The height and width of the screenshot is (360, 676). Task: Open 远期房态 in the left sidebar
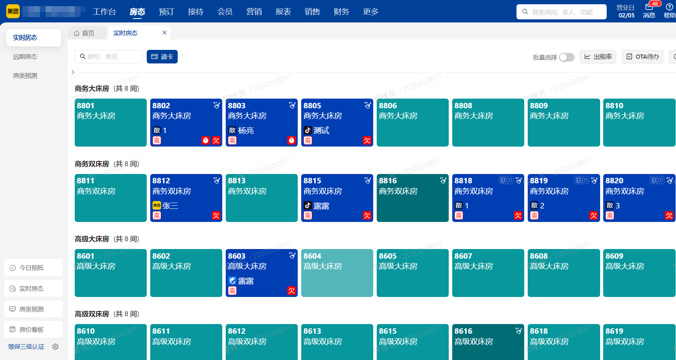[25, 57]
